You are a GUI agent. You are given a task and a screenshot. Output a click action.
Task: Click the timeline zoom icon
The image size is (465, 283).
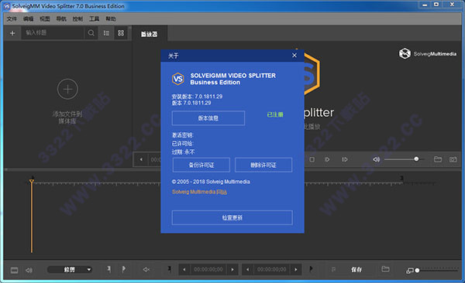pos(409,271)
